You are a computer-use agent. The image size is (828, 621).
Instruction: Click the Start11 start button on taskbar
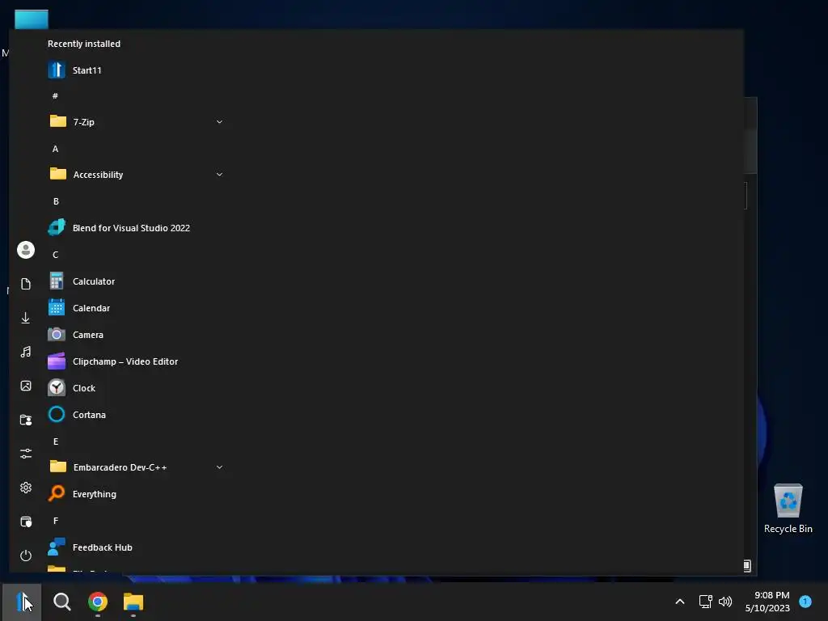22,602
